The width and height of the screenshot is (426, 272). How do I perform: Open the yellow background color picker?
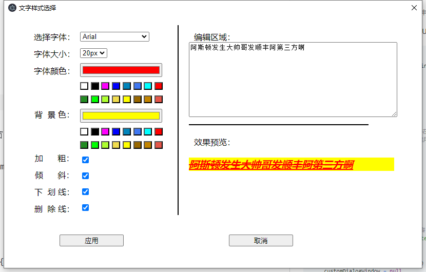(x=121, y=116)
